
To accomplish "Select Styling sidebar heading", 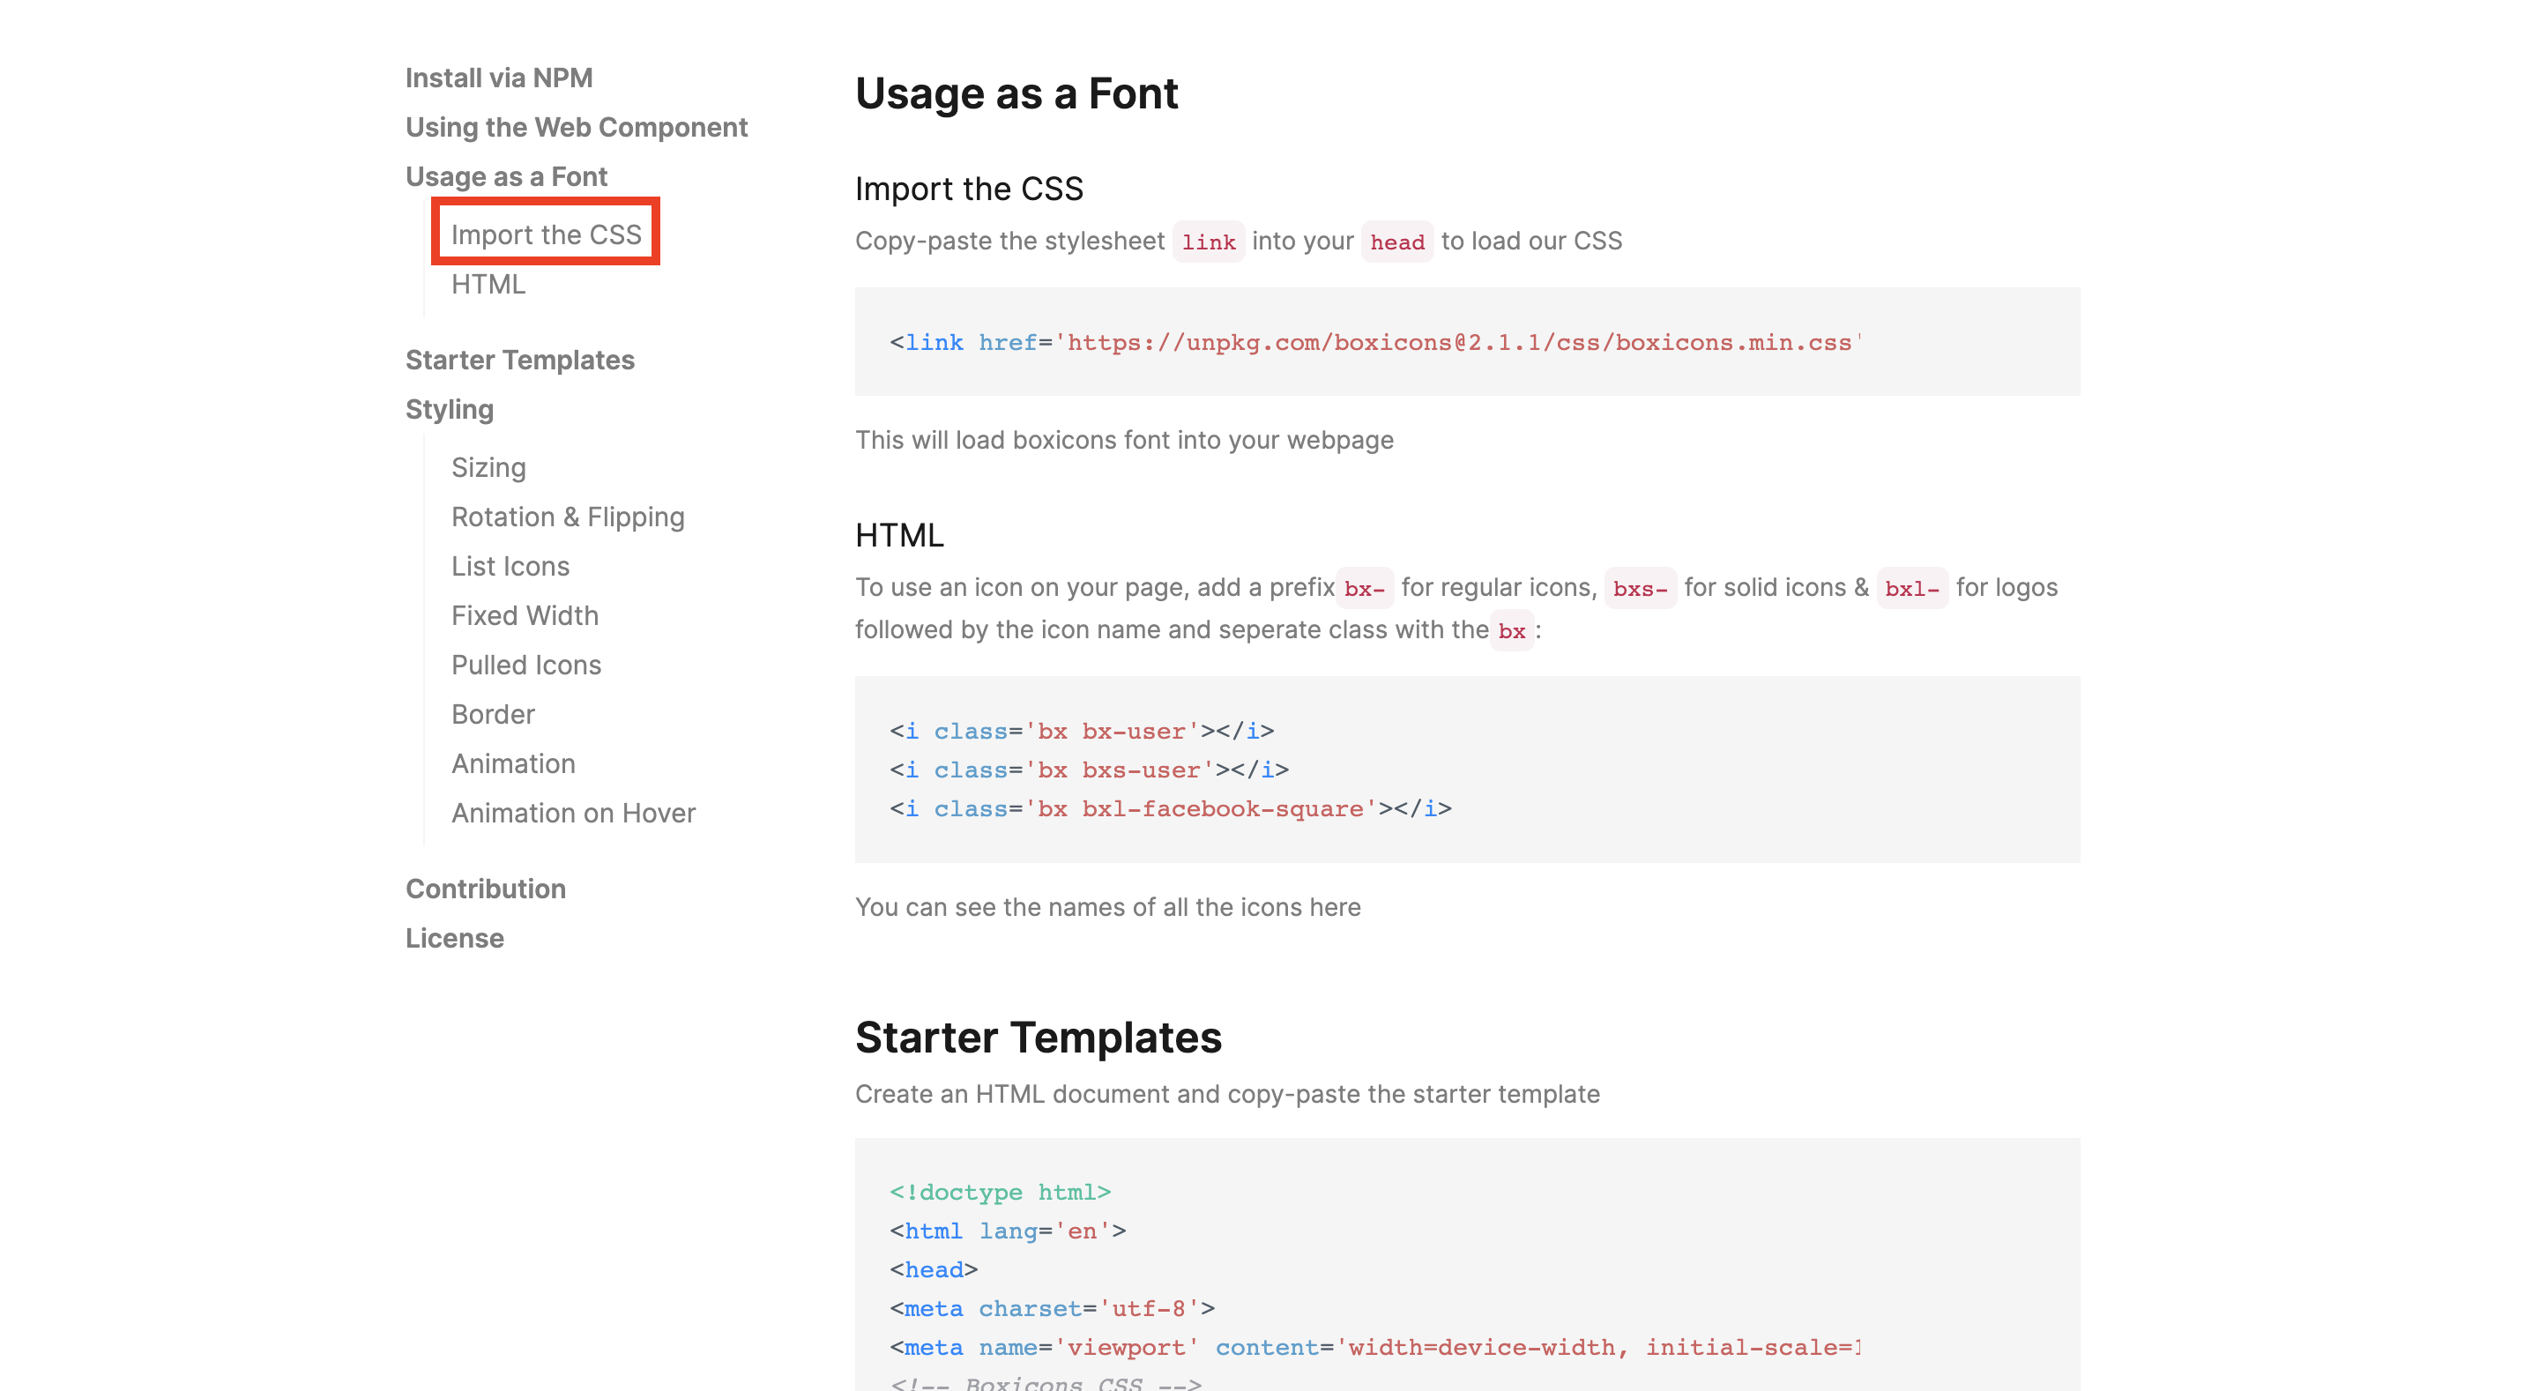I will (449, 409).
